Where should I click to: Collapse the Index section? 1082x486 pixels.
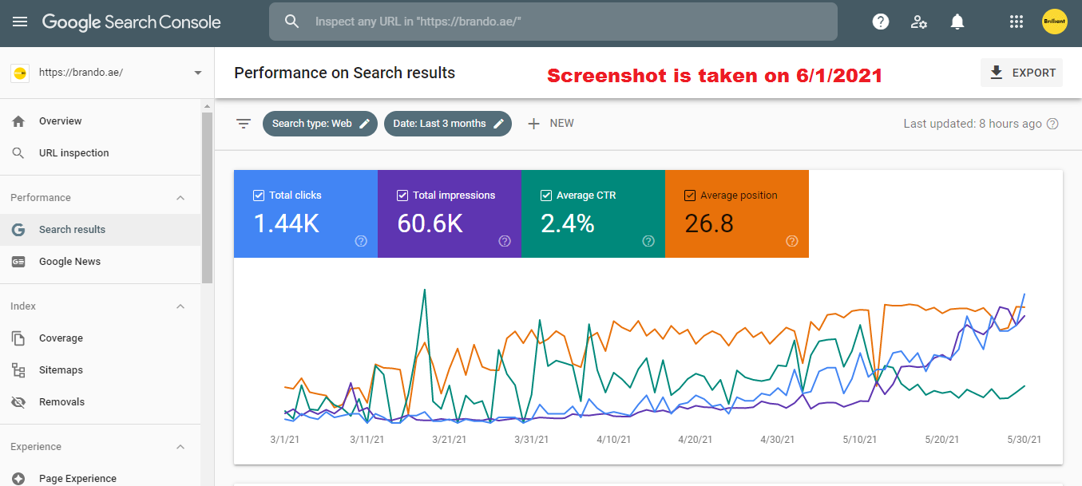(x=180, y=306)
